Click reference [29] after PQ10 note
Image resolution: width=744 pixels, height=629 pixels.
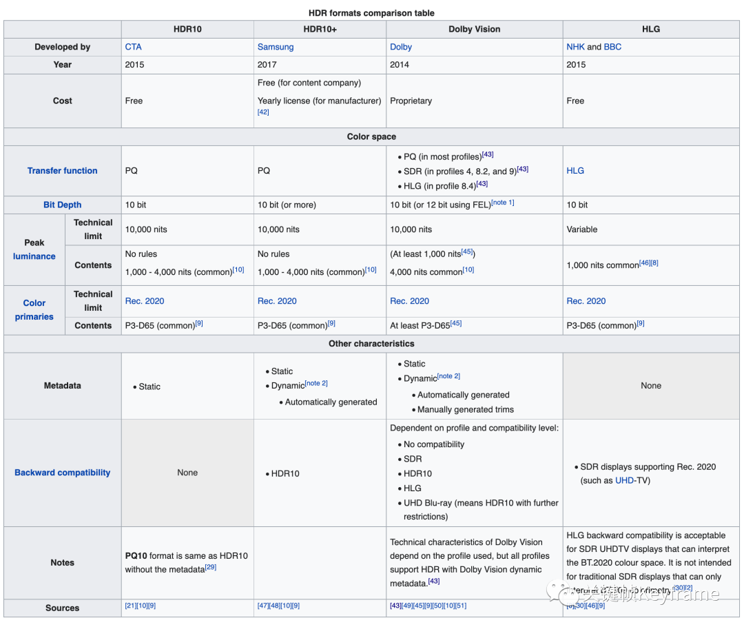pos(210,568)
